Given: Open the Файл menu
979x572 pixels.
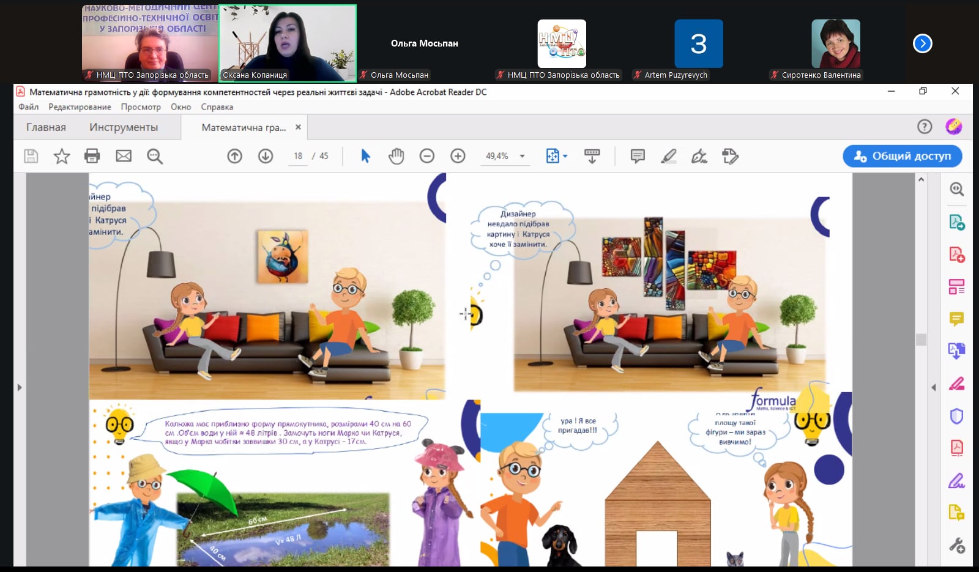Looking at the screenshot, I should [x=28, y=107].
